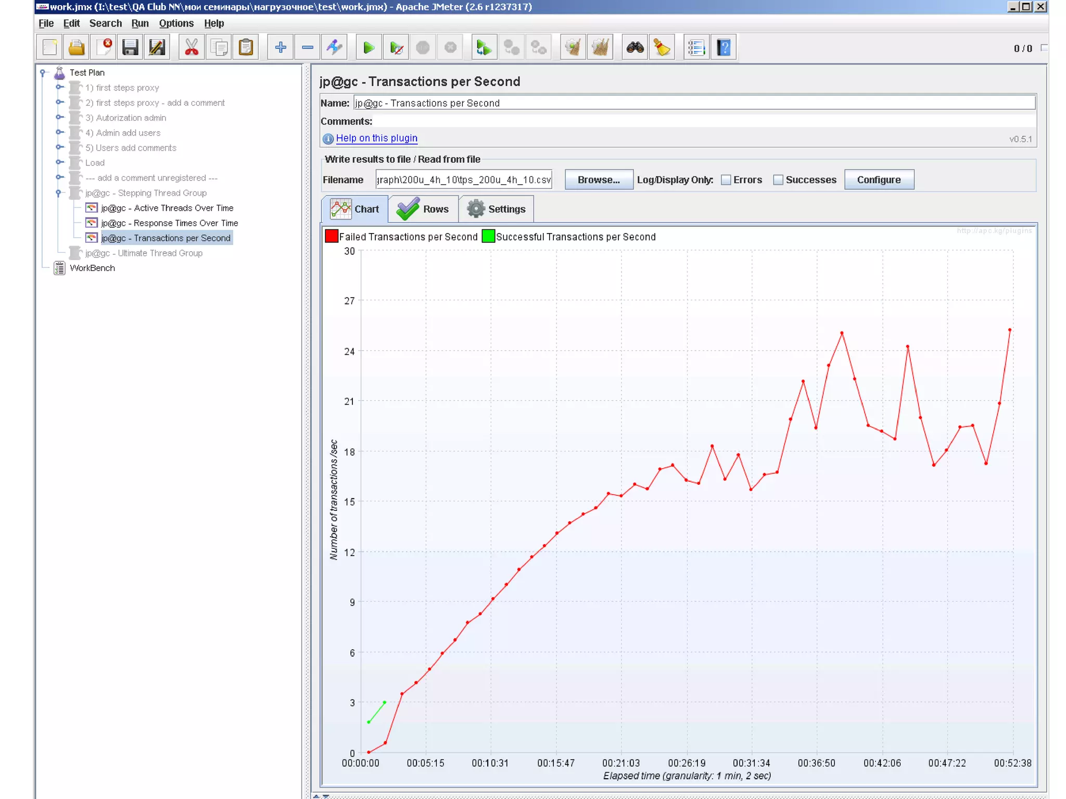Expand the 'Load' tree node

tap(59, 163)
